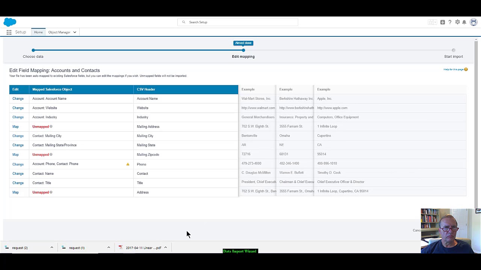Open the Object Manager tab
Viewport: 481px width, 270px height.
tap(59, 32)
